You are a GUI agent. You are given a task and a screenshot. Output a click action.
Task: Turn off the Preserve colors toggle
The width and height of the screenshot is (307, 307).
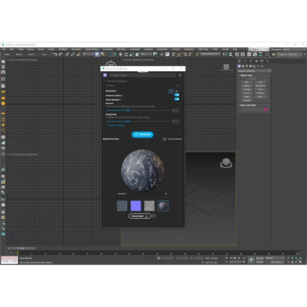(x=177, y=95)
